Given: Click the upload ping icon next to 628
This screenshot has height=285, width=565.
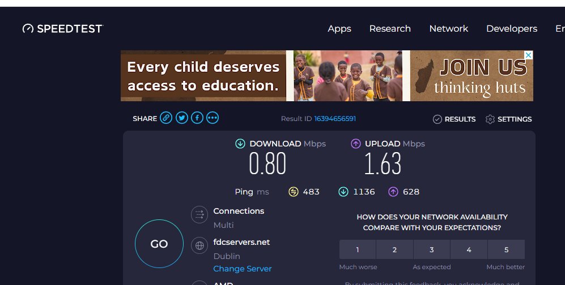Looking at the screenshot, I should pos(393,192).
